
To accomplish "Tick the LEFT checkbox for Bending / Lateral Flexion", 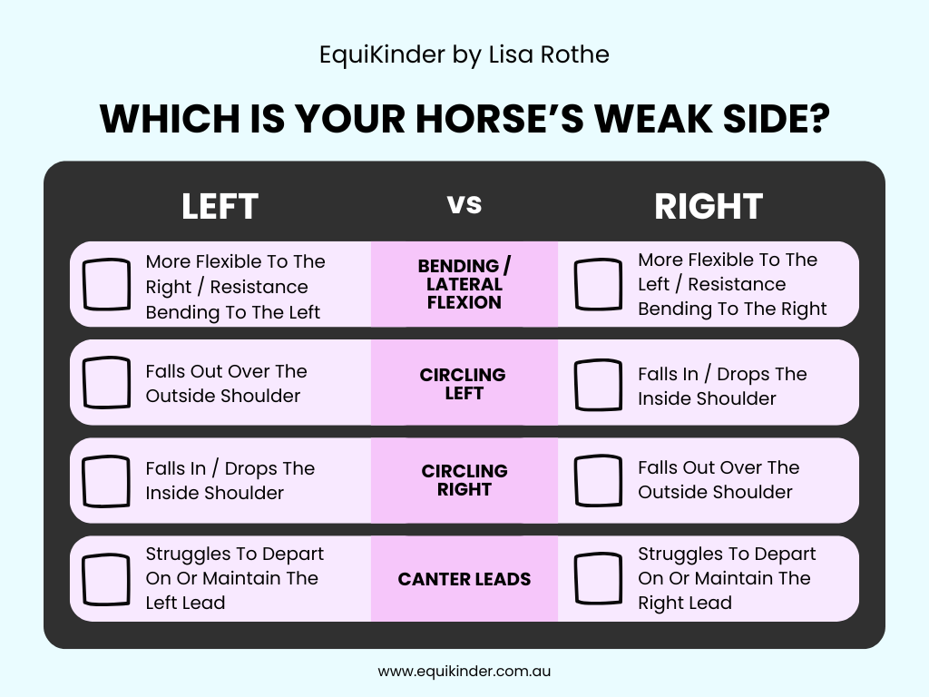I will click(107, 285).
